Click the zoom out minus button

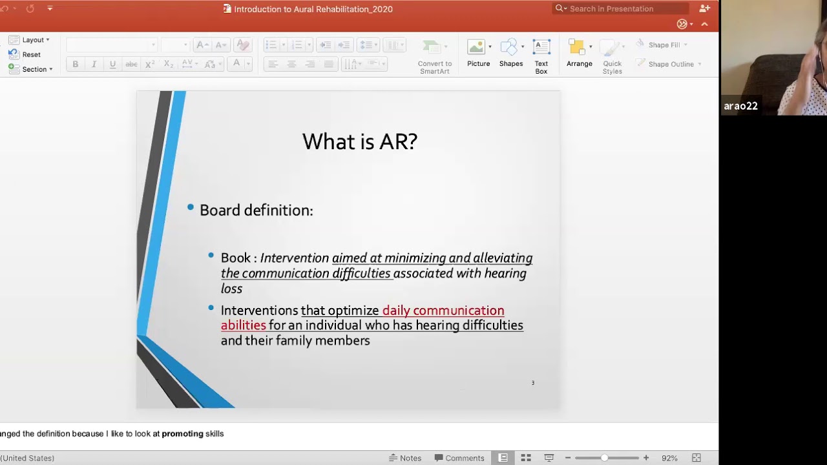point(568,458)
